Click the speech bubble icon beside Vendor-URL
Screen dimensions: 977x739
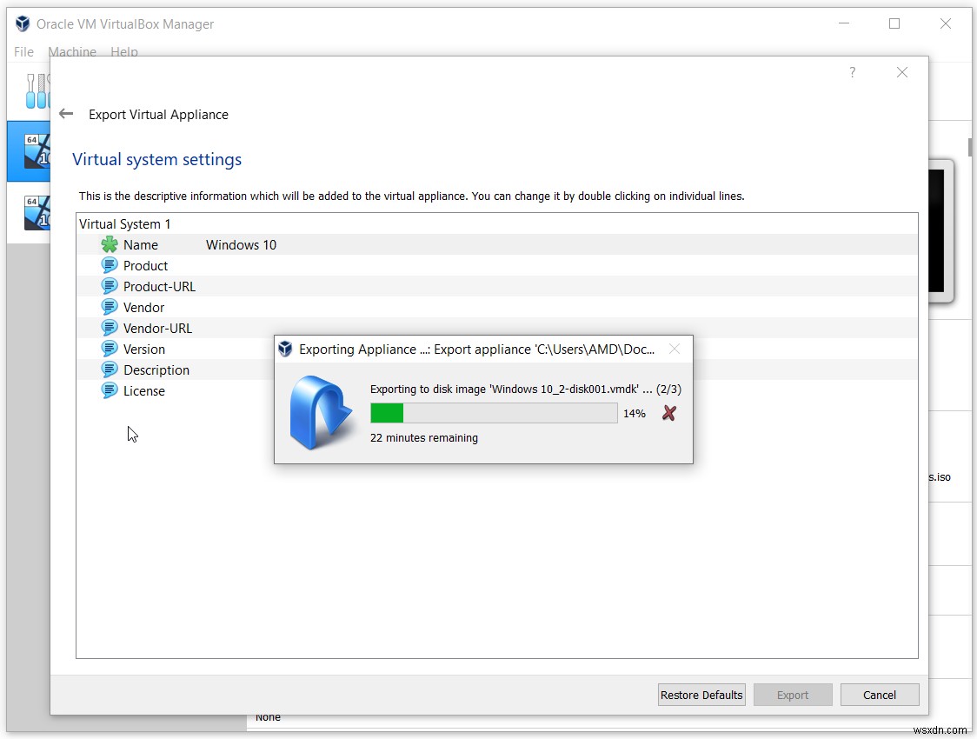(110, 328)
